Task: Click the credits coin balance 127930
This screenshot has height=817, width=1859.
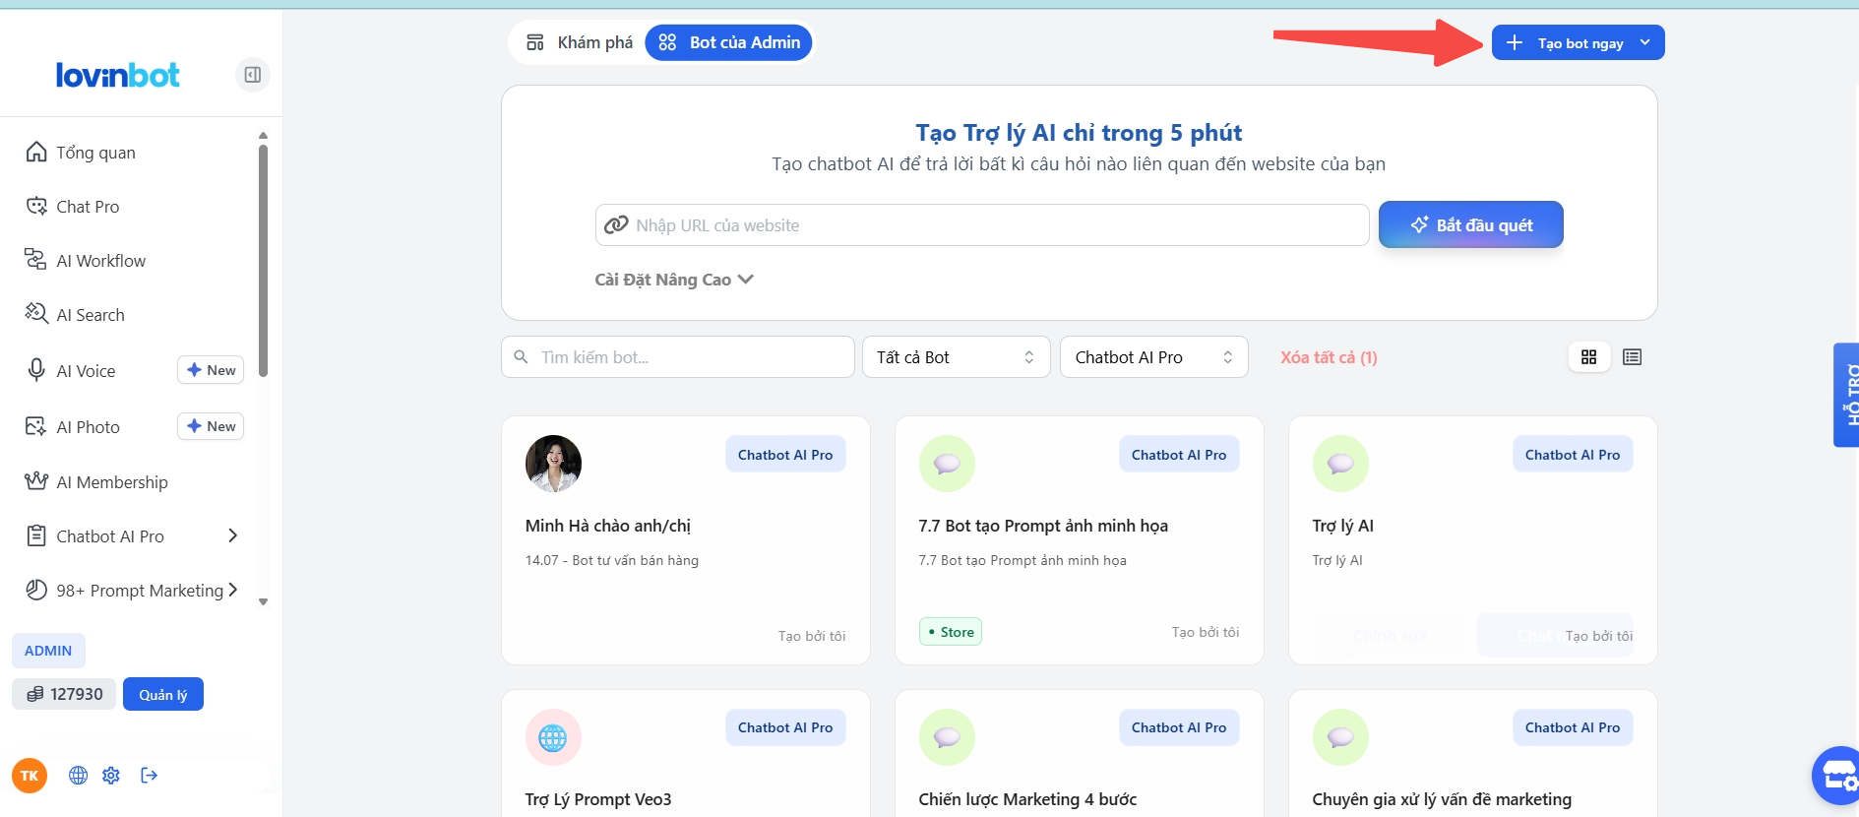Action: [65, 694]
